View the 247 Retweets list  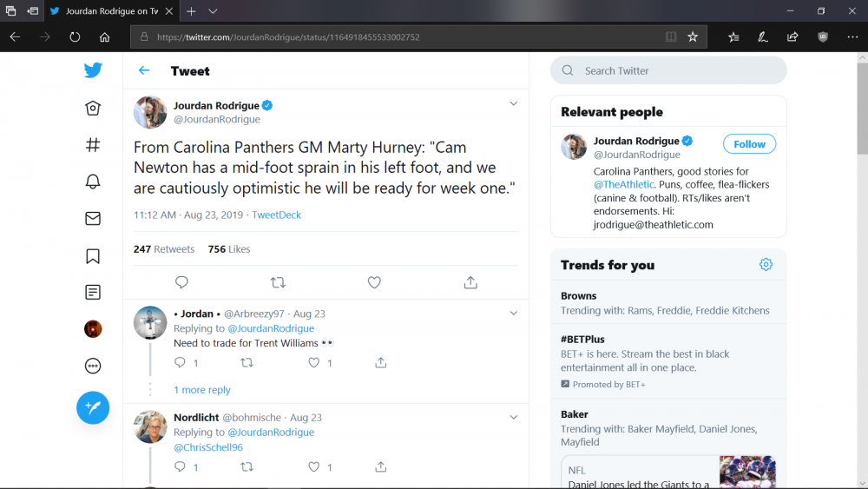[164, 249]
